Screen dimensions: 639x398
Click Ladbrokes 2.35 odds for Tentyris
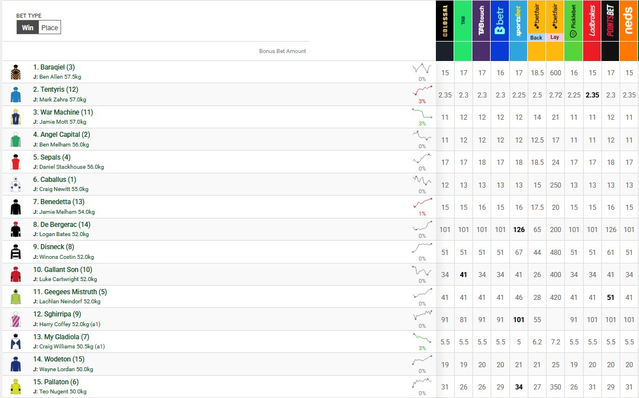click(x=592, y=95)
